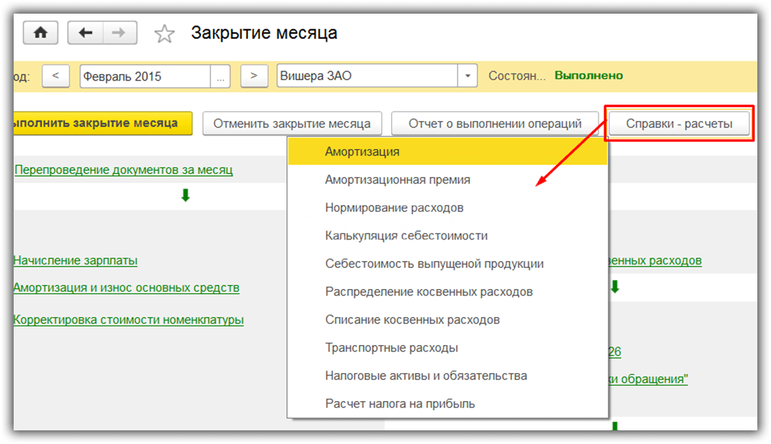The width and height of the screenshot is (771, 444).
Task: Click the back arrow navigation button
Action: click(85, 33)
